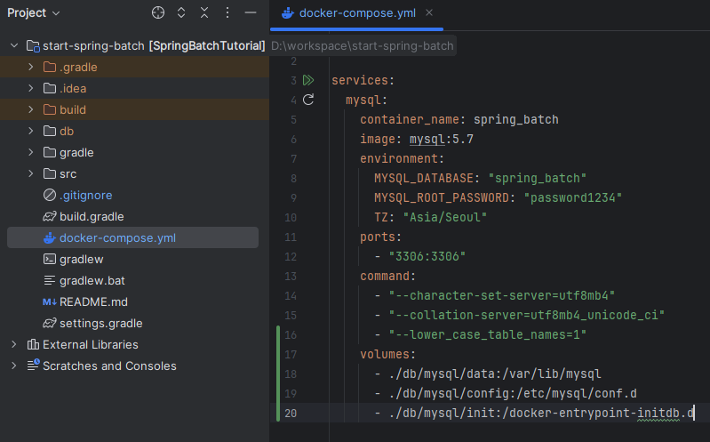Expand External Libraries node
This screenshot has width=710, height=442.
[x=14, y=344]
